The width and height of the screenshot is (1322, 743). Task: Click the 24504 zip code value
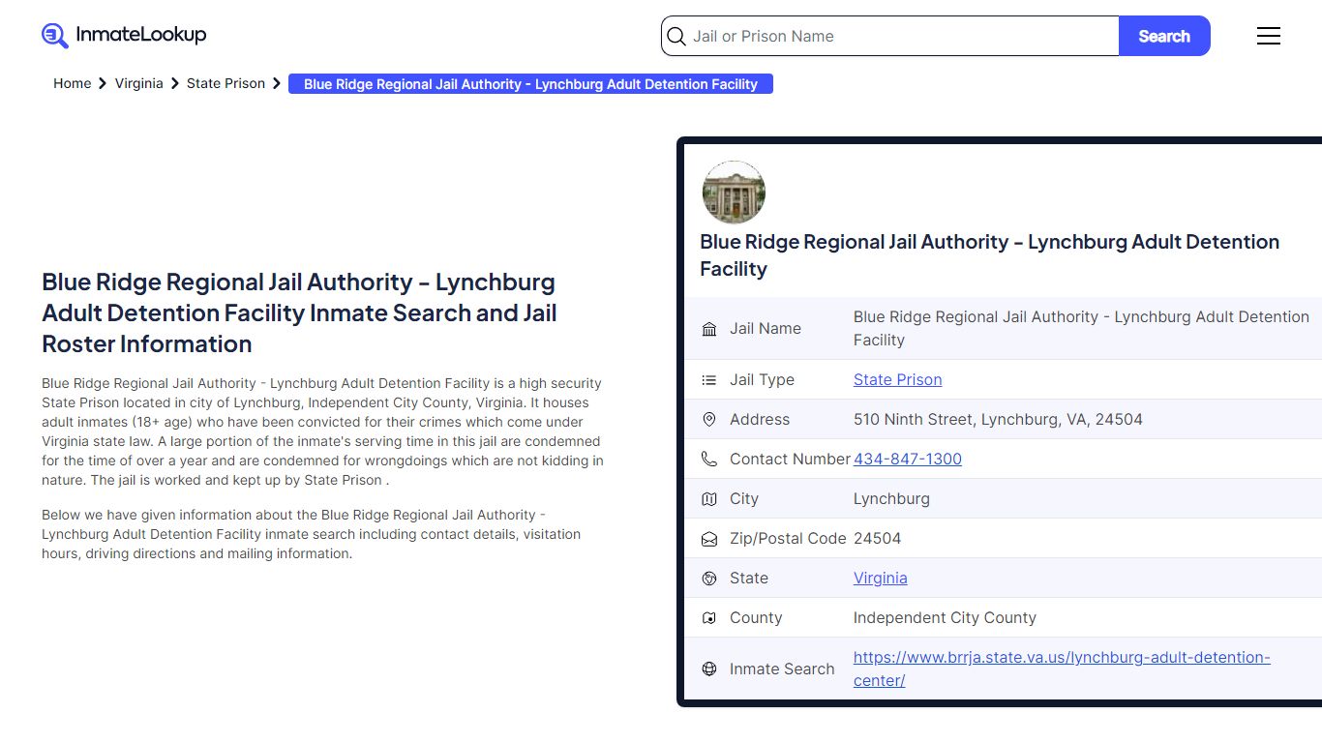click(x=877, y=539)
